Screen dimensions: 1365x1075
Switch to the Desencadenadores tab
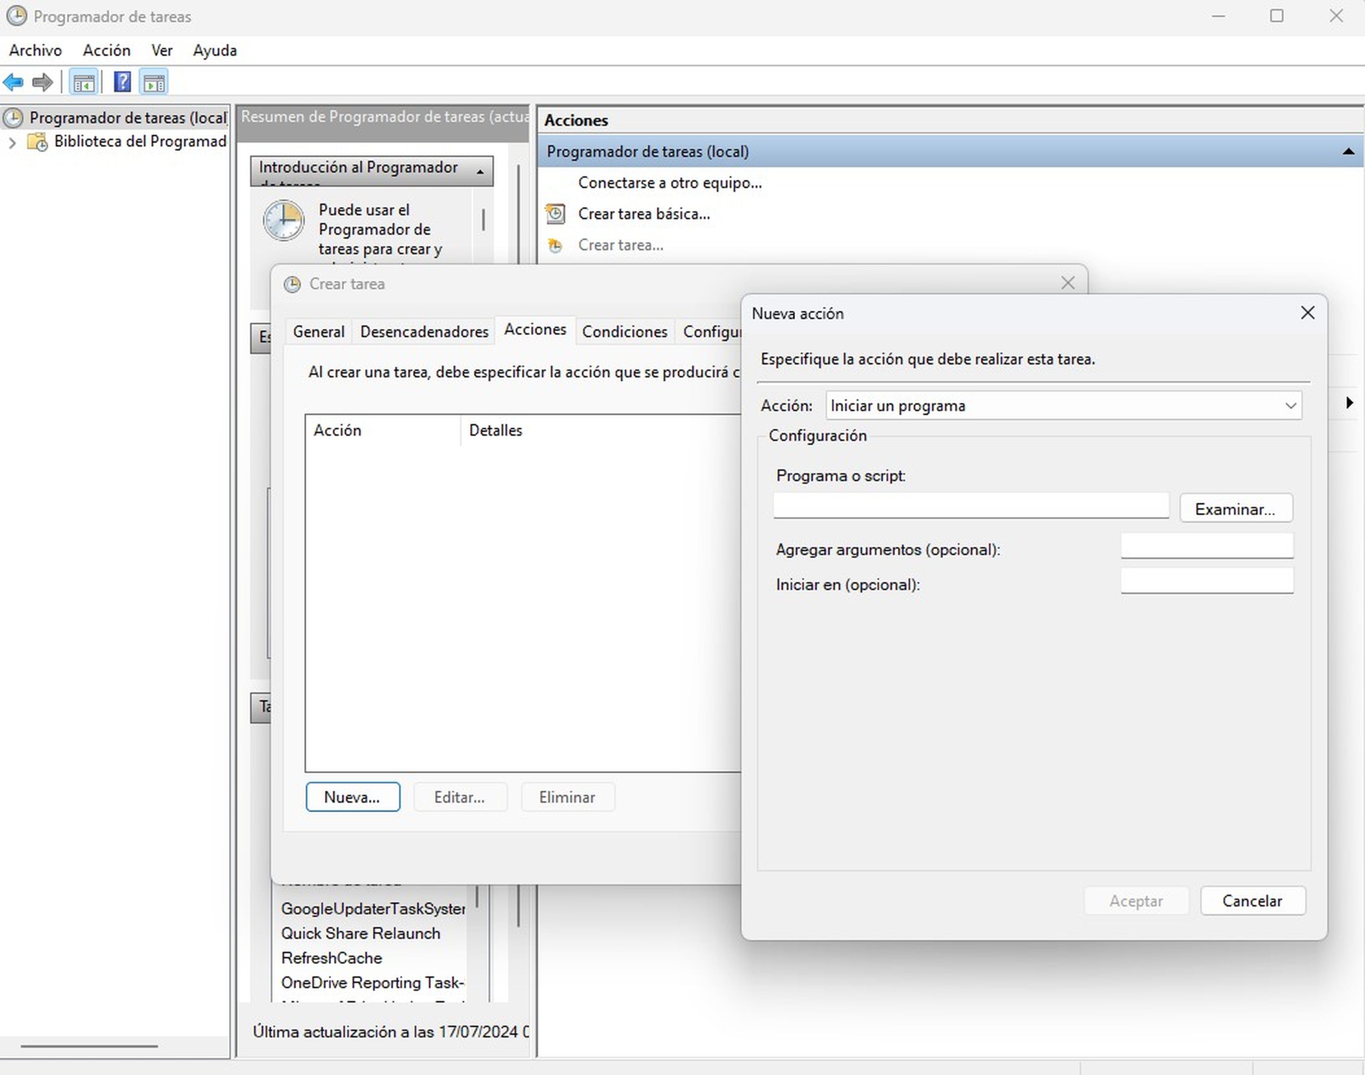coord(424,332)
